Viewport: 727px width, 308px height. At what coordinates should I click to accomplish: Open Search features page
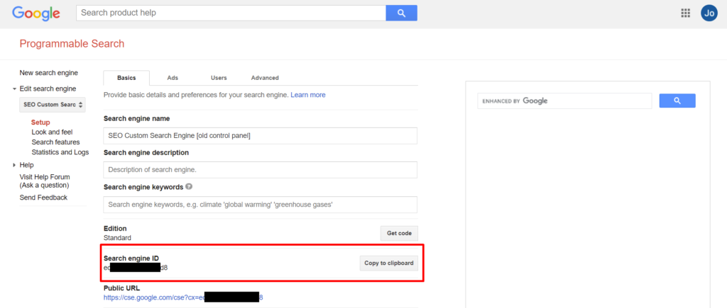(x=55, y=142)
